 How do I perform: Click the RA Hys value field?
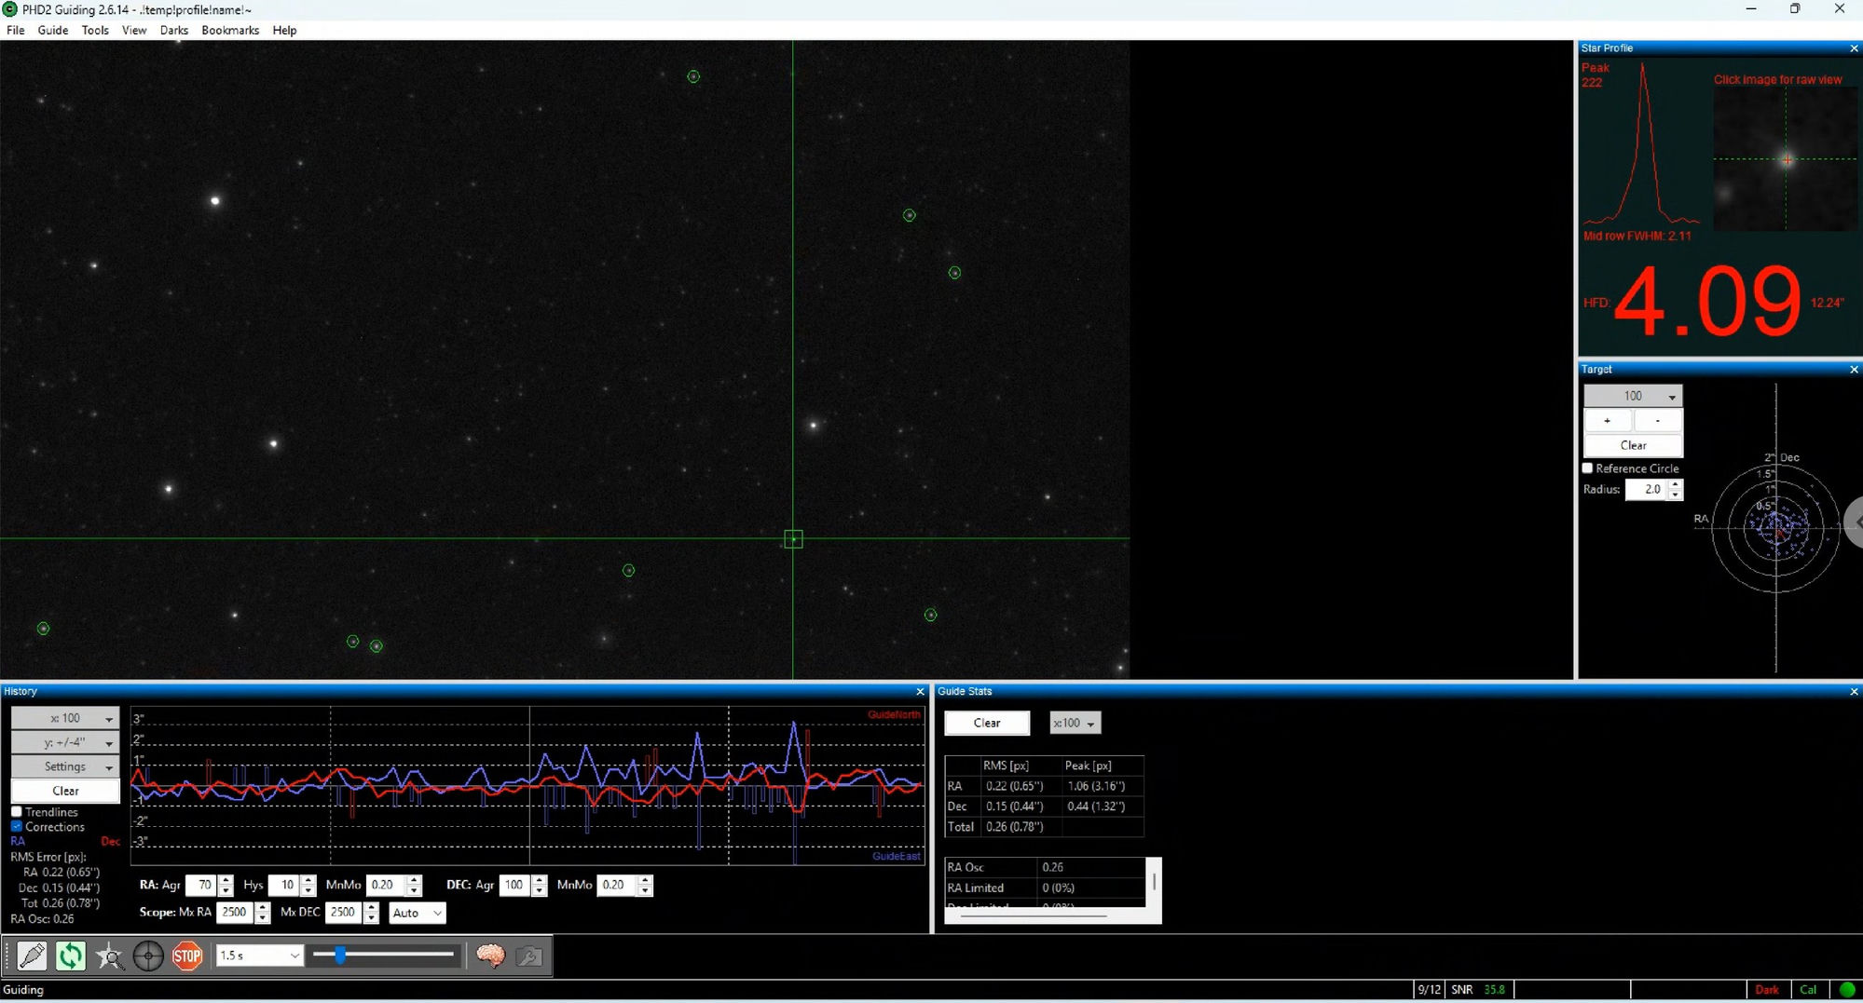(284, 885)
